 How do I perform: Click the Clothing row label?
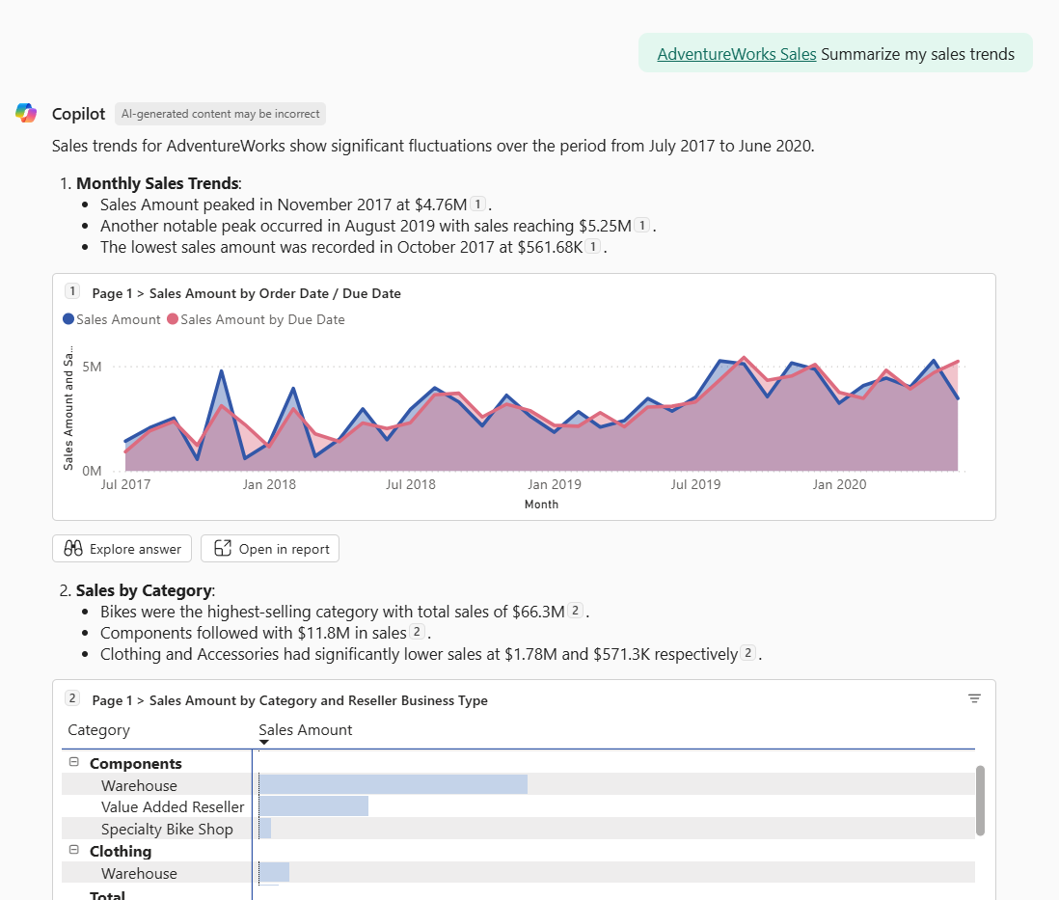tap(121, 852)
